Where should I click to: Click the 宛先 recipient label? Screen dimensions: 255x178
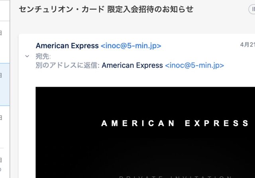coord(43,56)
